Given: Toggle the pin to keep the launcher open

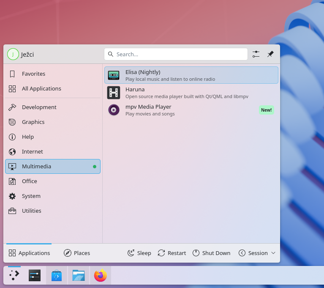Looking at the screenshot, I should coord(270,54).
